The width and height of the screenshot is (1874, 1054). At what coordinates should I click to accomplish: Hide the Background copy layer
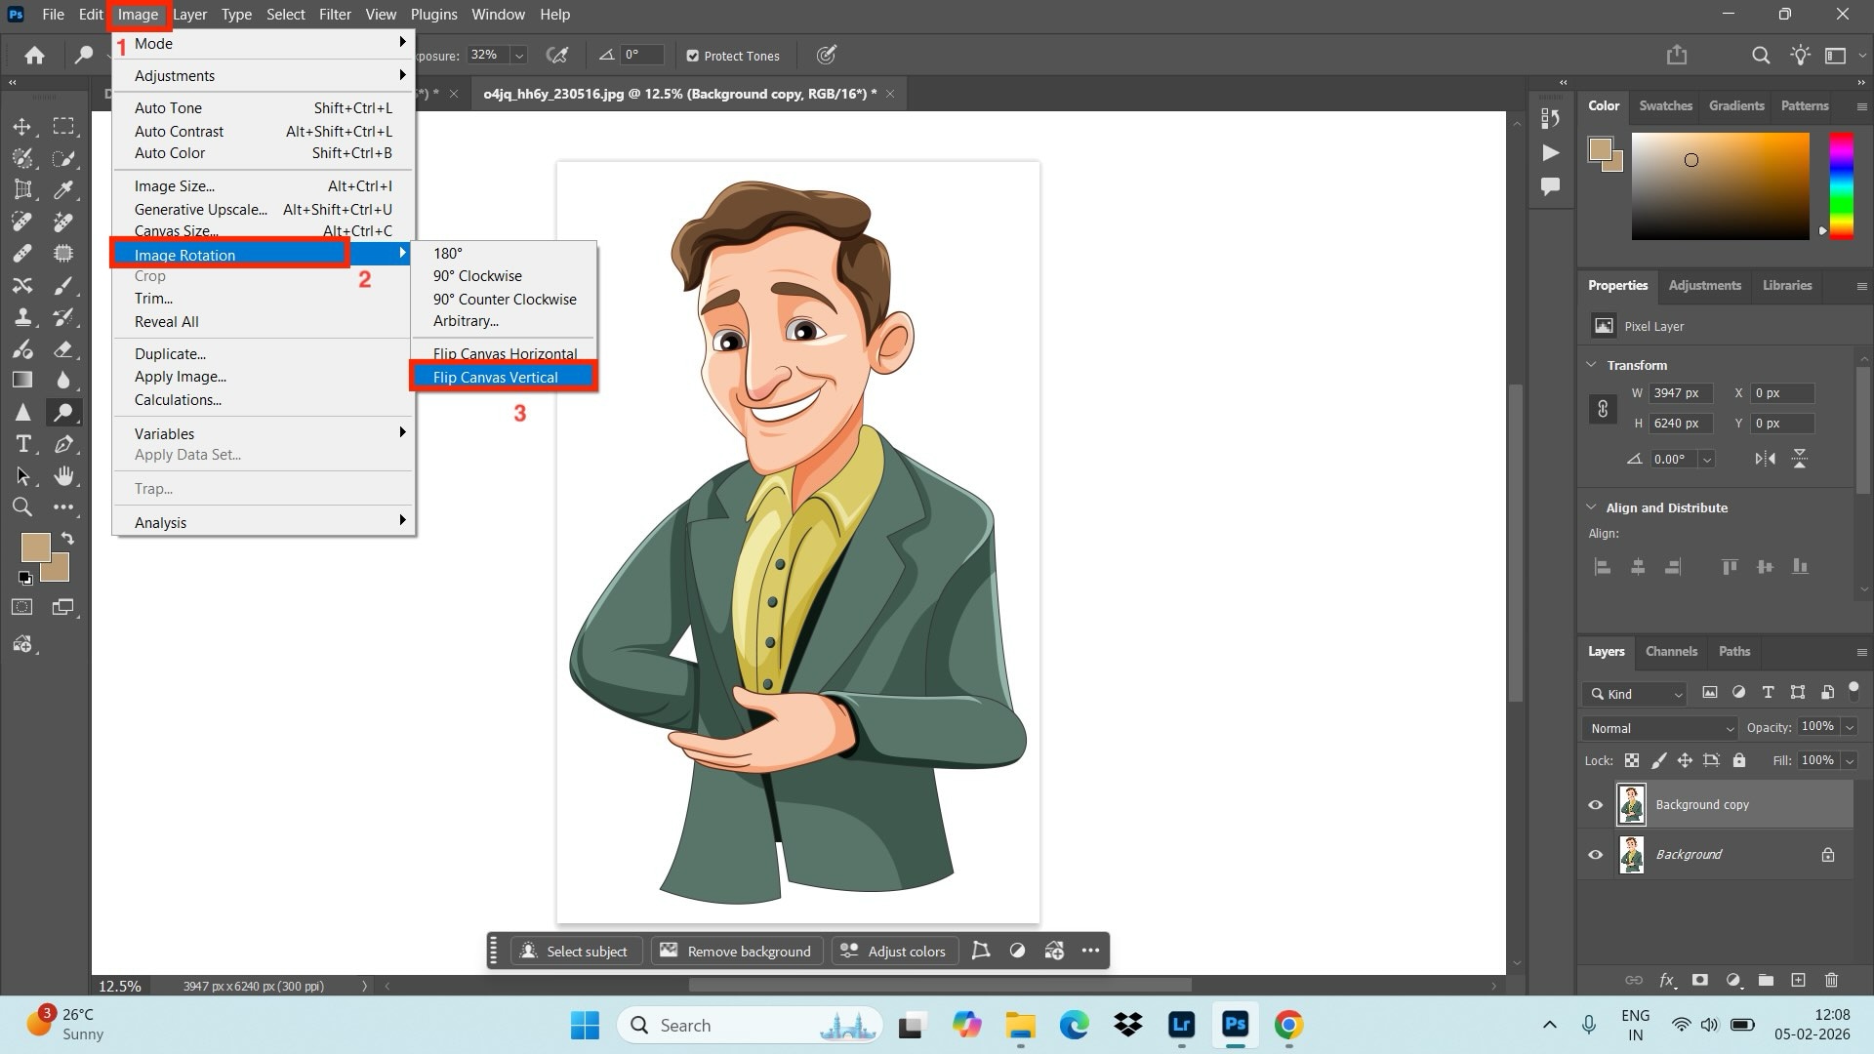[x=1595, y=804]
